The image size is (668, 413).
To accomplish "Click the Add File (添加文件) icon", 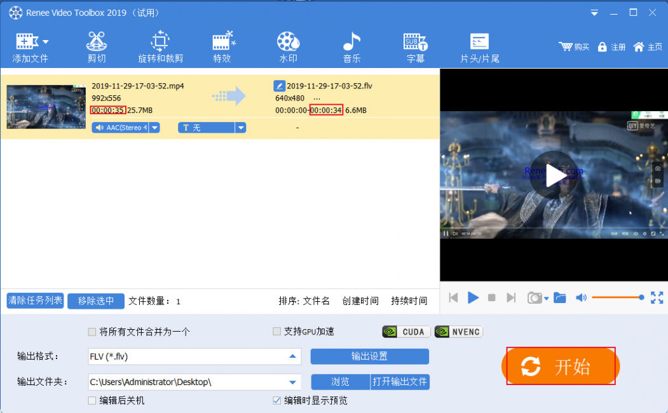I will (x=27, y=41).
